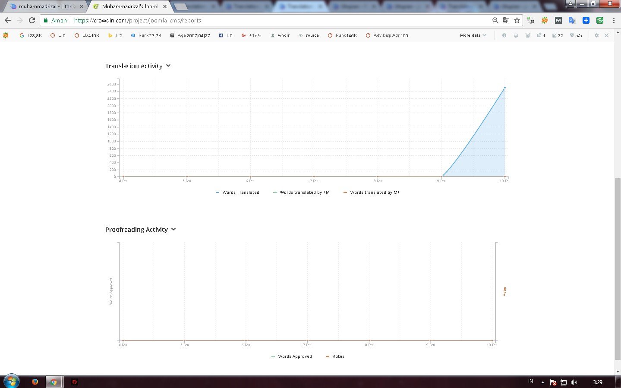This screenshot has height=388, width=621.
Task: Click the green extension icon
Action: coord(600,20)
